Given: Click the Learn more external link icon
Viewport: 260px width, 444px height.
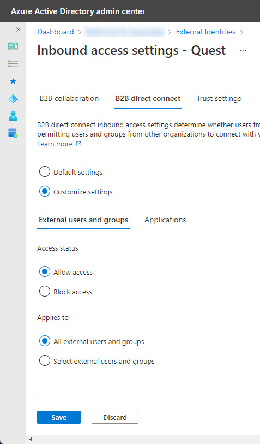Looking at the screenshot, I should [78, 144].
